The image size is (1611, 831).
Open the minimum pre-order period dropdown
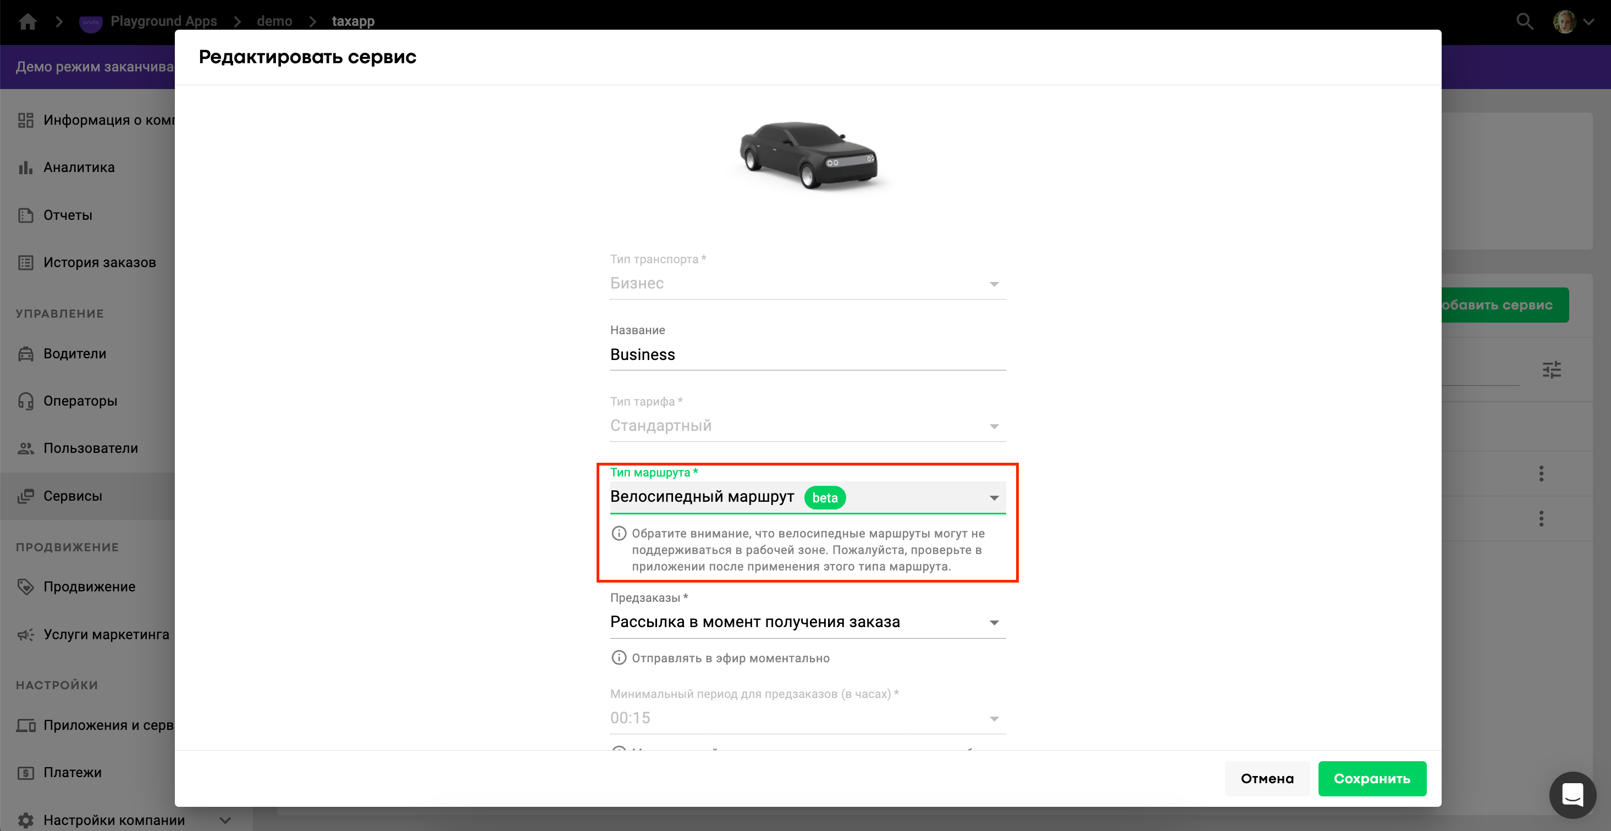807,718
